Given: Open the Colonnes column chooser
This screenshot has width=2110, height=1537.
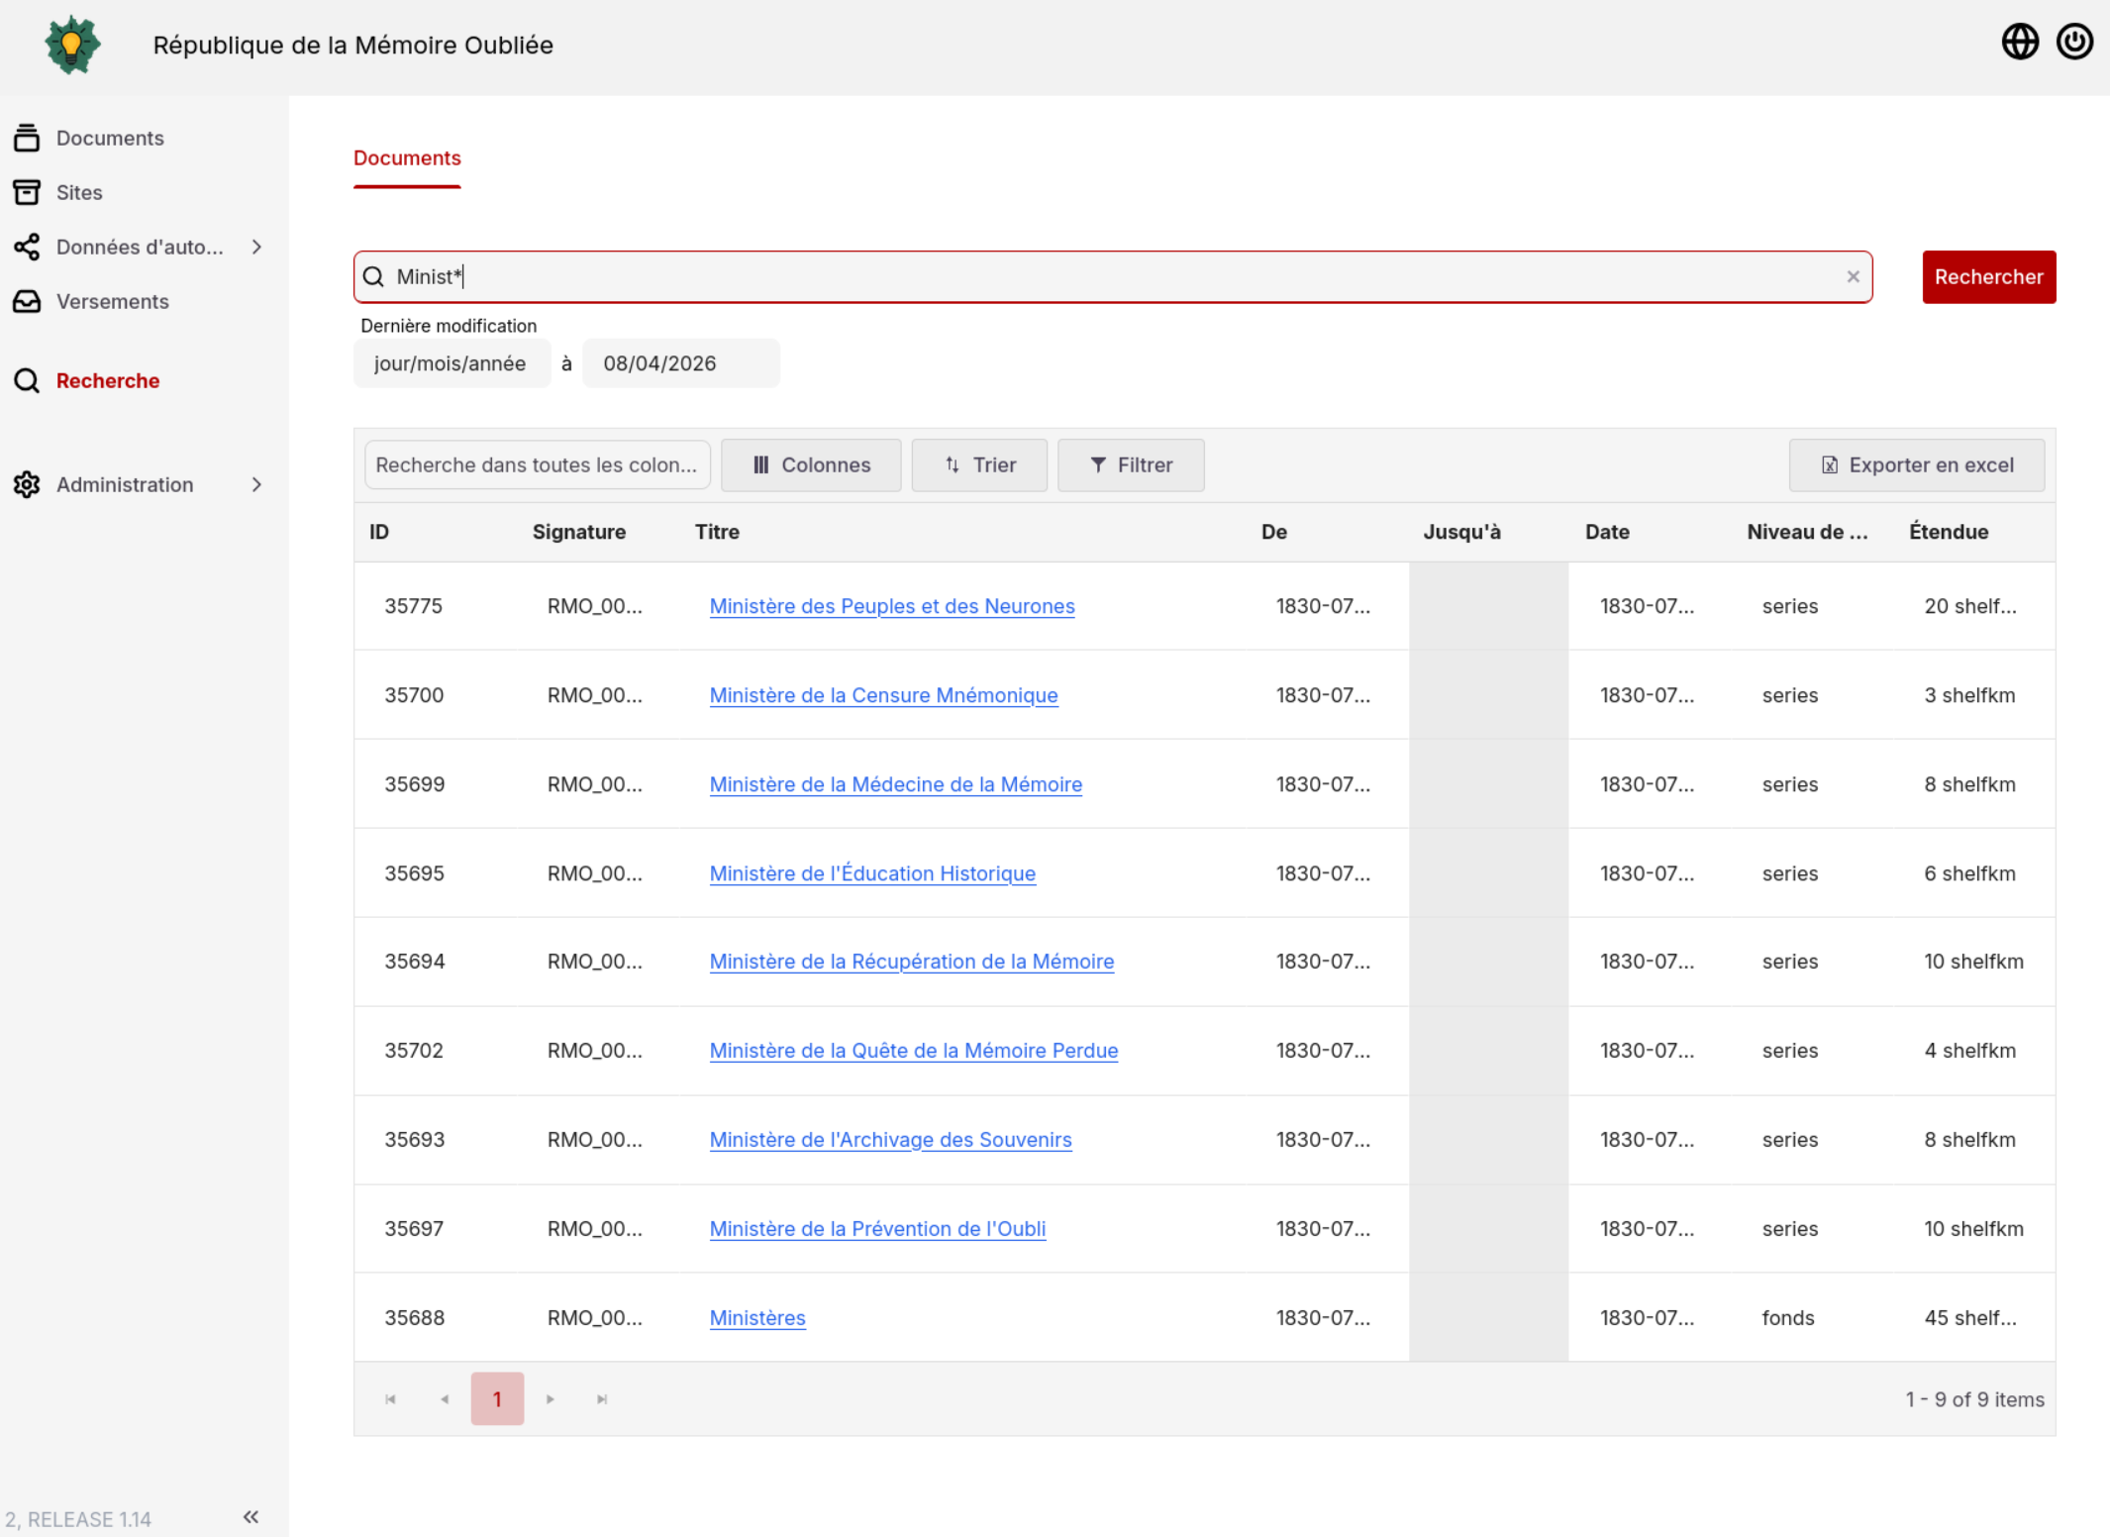Looking at the screenshot, I should click(x=811, y=465).
